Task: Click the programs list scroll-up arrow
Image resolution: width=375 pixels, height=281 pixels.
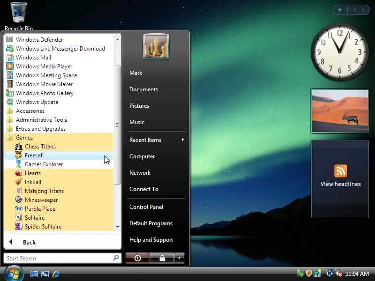Action: tap(118, 39)
